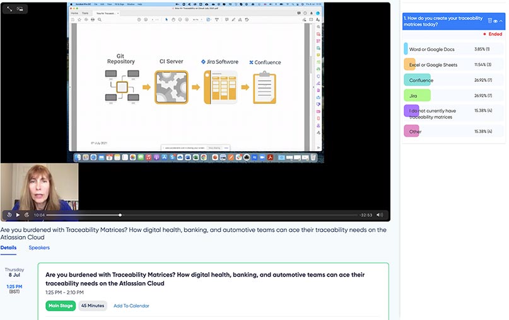Click the 3.85% (1) result
The height and width of the screenshot is (320, 509).
click(x=482, y=49)
